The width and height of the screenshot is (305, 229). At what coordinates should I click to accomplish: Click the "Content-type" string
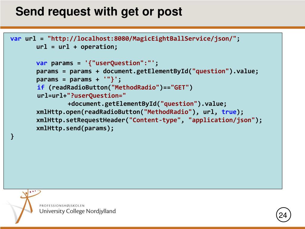coord(155,120)
